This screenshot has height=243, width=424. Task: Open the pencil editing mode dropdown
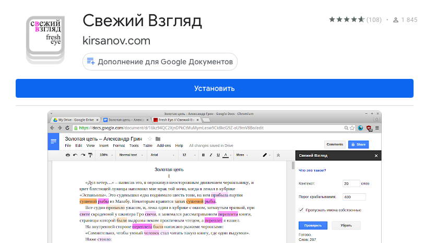(x=266, y=155)
